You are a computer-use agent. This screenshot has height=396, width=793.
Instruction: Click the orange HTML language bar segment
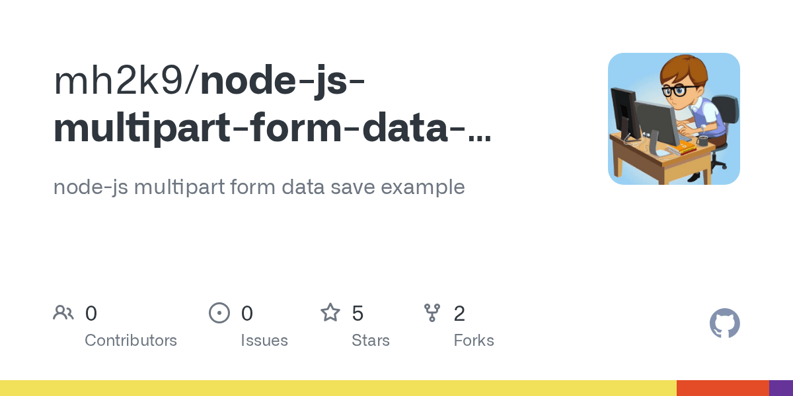[x=723, y=388]
